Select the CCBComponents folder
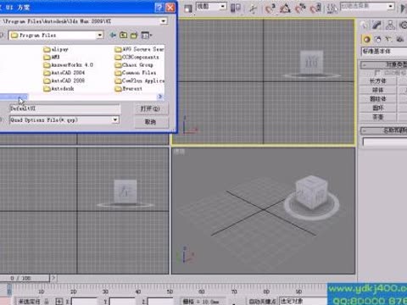Image resolution: width=407 pixels, height=305 pixels. point(137,57)
